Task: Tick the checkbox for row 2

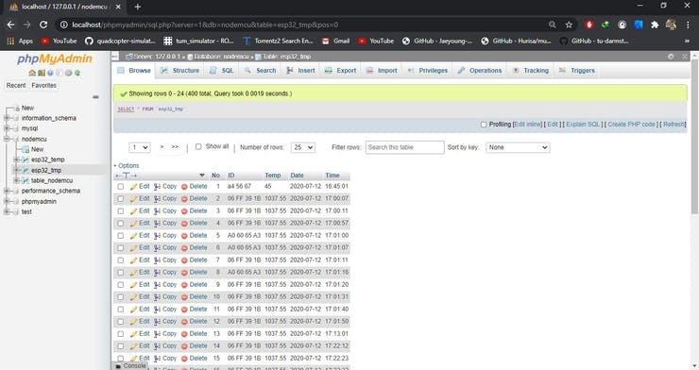Action: [120, 199]
